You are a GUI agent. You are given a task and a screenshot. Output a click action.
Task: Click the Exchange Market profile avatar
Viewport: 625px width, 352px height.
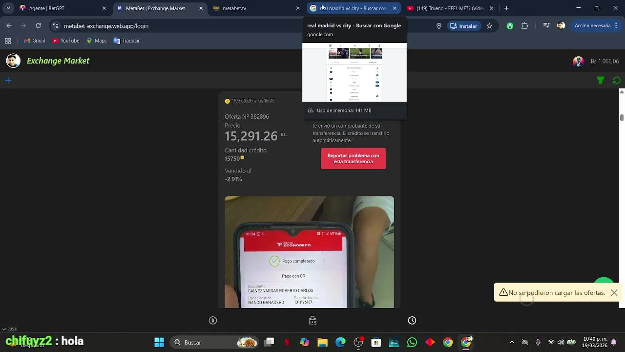point(13,61)
